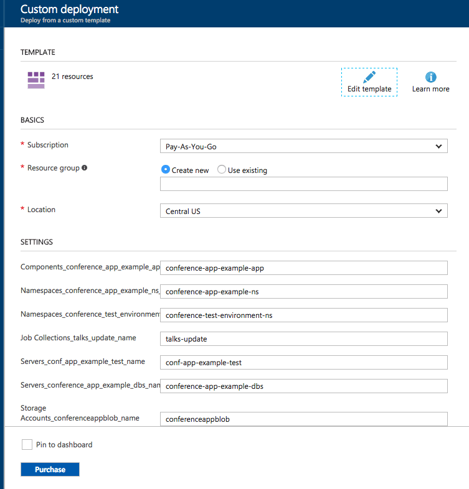Click the empty Resource group name field
The image size is (469, 489).
(303, 184)
